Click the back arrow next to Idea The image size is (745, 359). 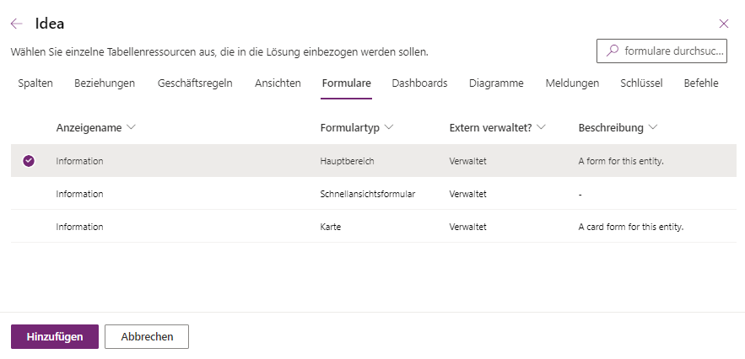click(17, 24)
